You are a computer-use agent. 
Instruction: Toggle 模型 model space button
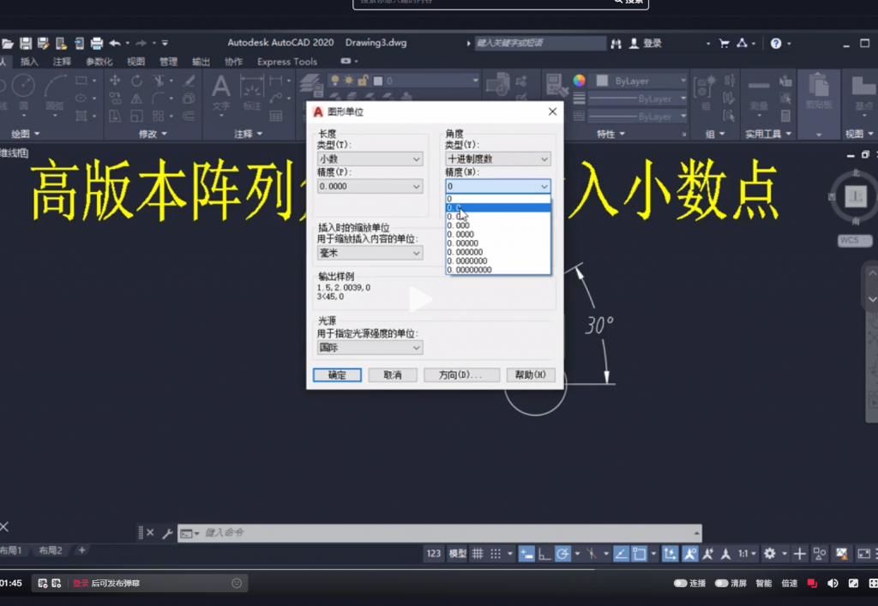coord(458,554)
